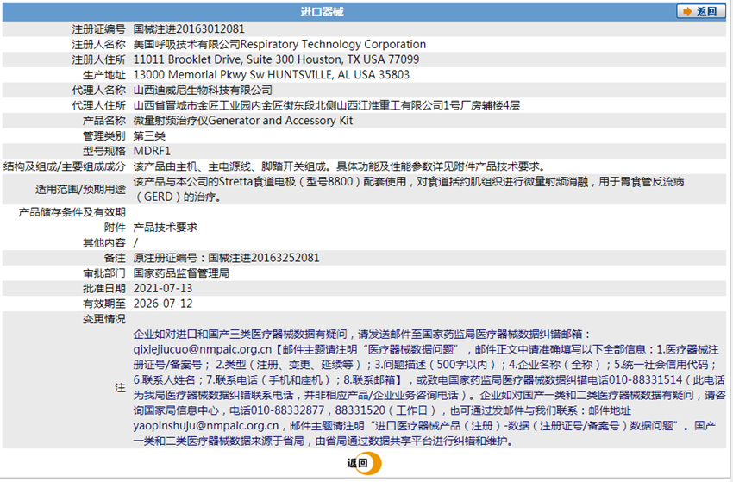Click the top-right 返回 button
733x482 pixels.
(x=700, y=11)
